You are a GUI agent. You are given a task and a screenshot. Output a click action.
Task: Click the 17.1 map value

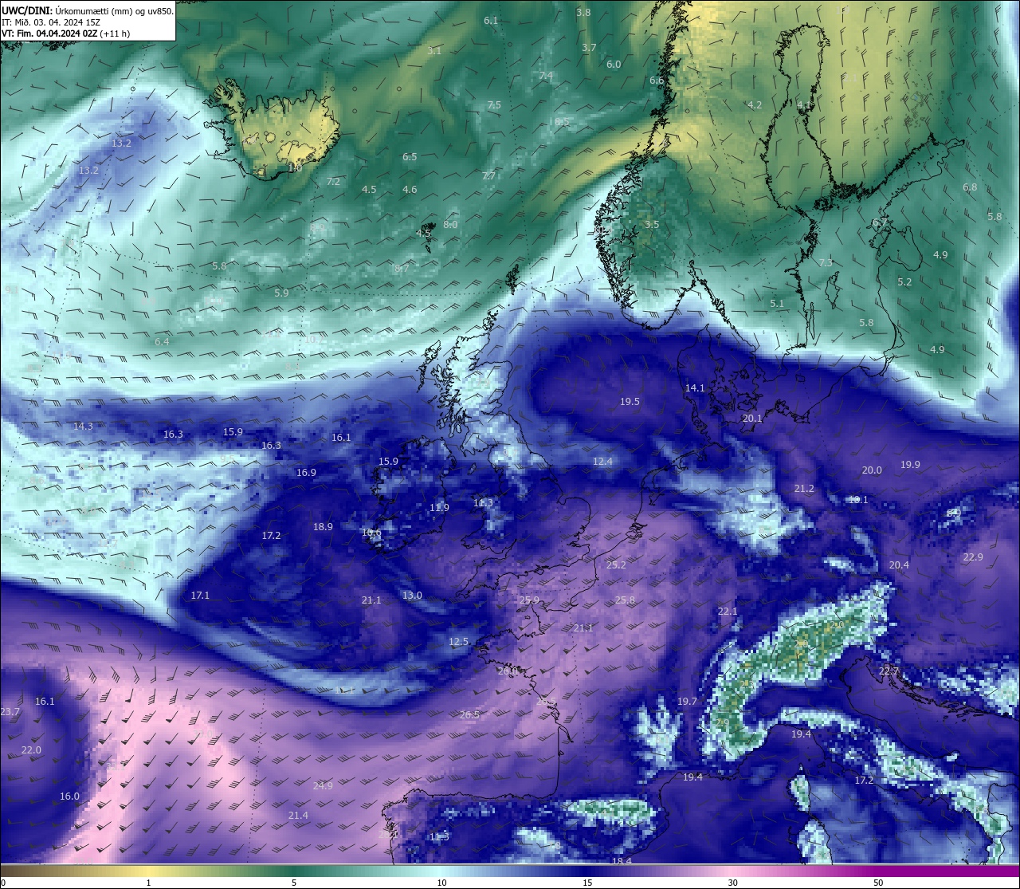pos(200,595)
